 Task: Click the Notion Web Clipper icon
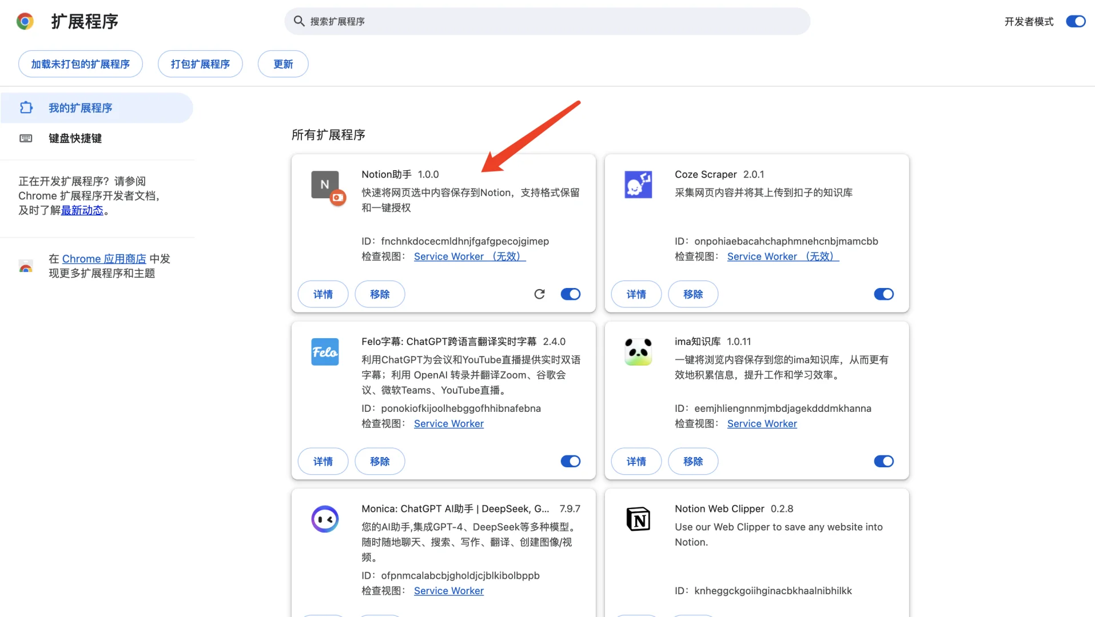[x=638, y=519]
